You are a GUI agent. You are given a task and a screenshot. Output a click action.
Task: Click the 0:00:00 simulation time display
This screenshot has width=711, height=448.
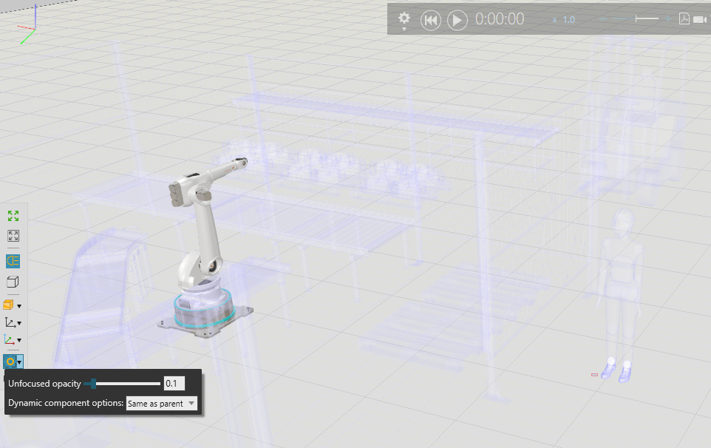pos(499,19)
